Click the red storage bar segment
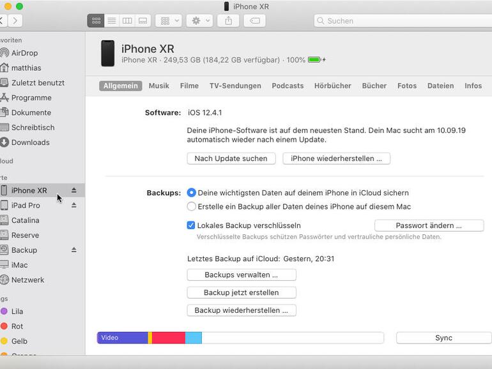492x369 pixels. [x=169, y=338]
